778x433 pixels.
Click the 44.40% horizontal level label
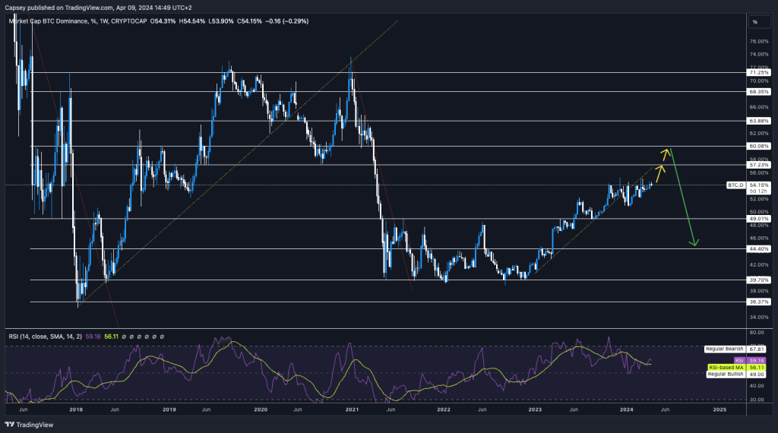coord(759,248)
